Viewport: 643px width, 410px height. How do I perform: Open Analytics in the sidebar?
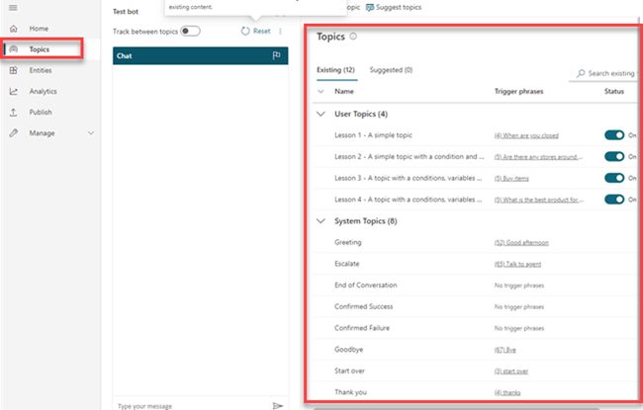click(x=44, y=91)
